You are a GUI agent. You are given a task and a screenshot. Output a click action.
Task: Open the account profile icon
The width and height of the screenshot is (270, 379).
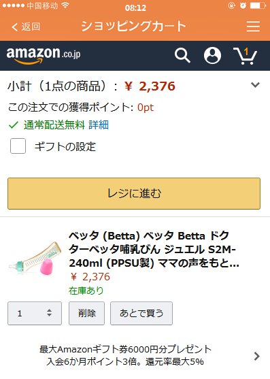[212, 55]
